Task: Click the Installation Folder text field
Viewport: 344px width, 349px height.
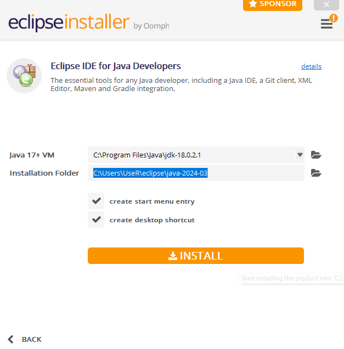Action: click(x=196, y=173)
